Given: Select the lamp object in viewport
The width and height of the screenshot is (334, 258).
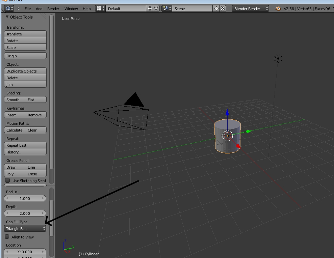Looking at the screenshot, I should click(x=278, y=58).
